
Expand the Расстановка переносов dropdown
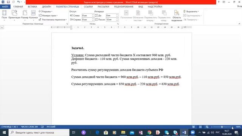53,20
